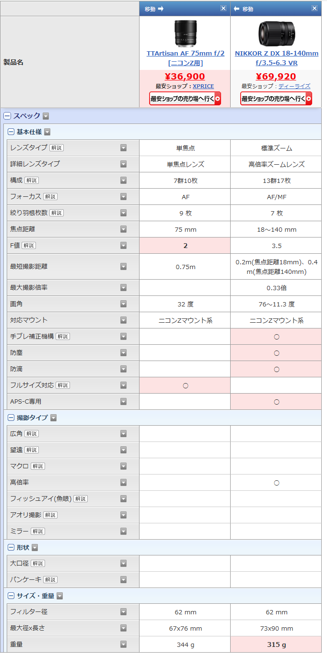Select the highlighted 315 g weight cell

pyautogui.click(x=276, y=645)
